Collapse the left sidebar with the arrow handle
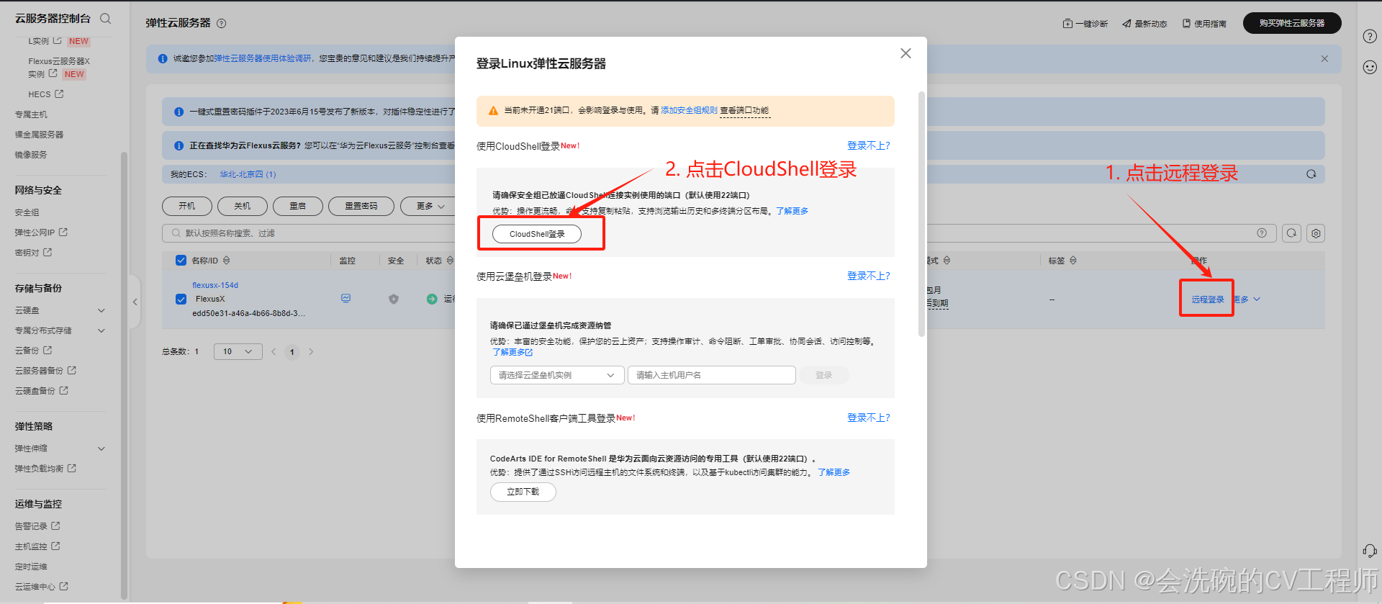The image size is (1382, 604). coord(135,302)
